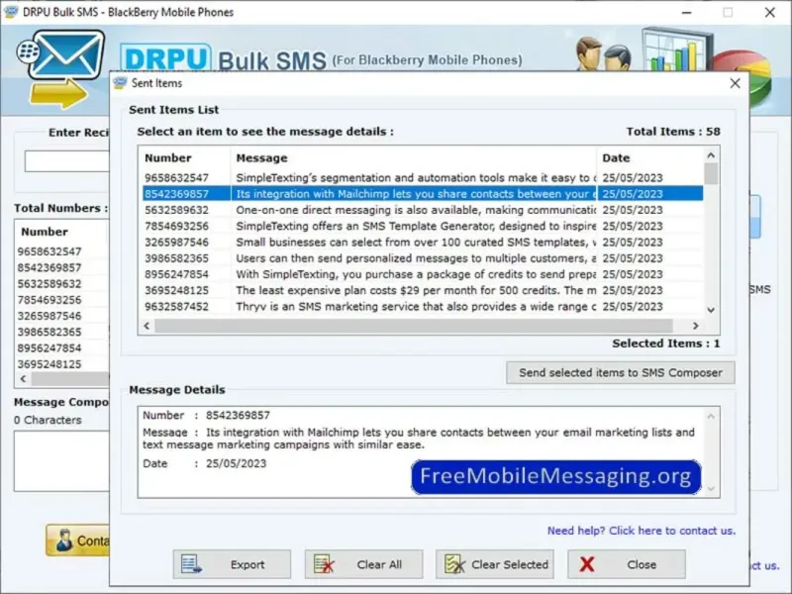Select sent item row 3986582365
Screen dimensions: 792x594
click(423, 258)
